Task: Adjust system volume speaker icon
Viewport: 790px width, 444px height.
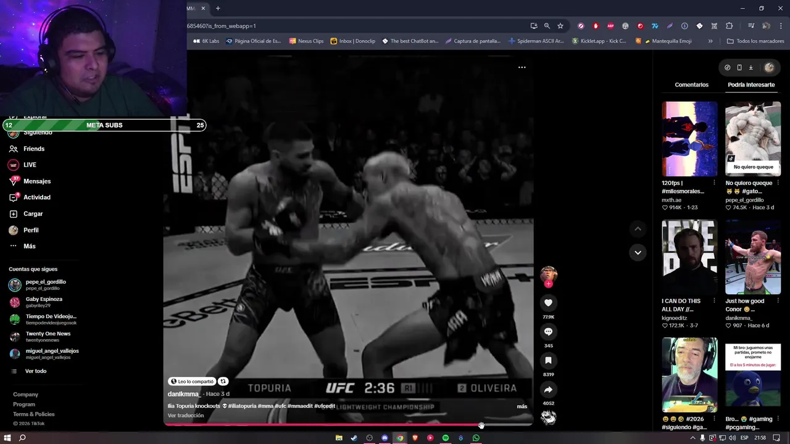Action: coord(732,438)
